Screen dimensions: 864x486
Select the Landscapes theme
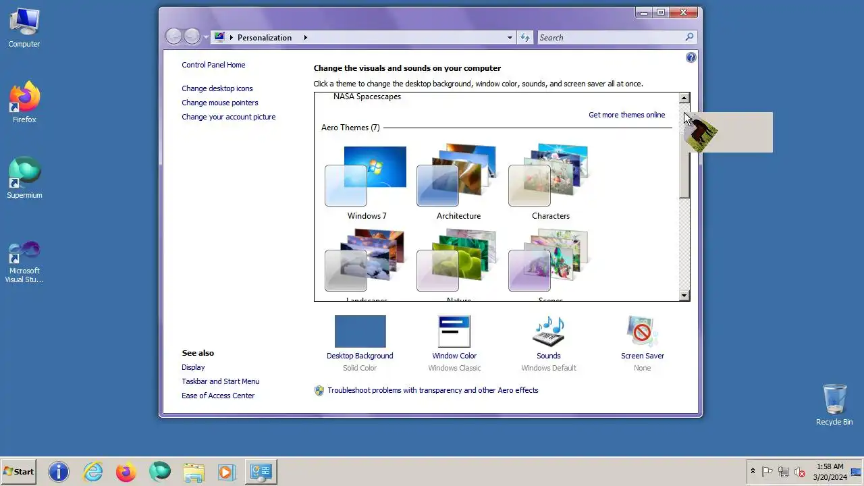tap(367, 265)
